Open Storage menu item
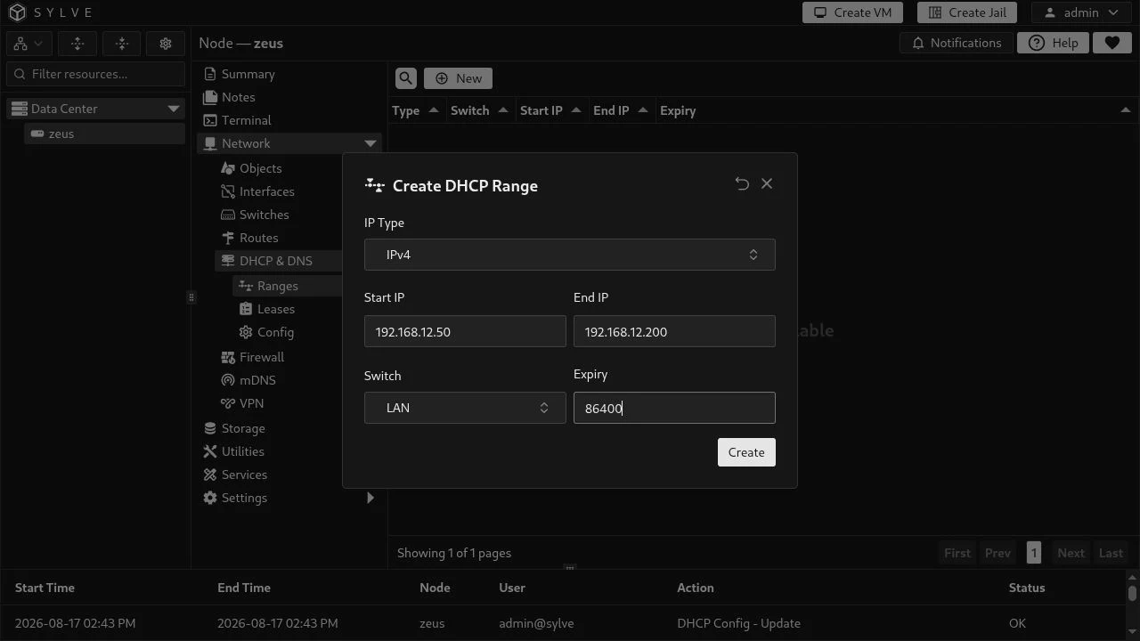This screenshot has width=1140, height=641. click(x=242, y=428)
